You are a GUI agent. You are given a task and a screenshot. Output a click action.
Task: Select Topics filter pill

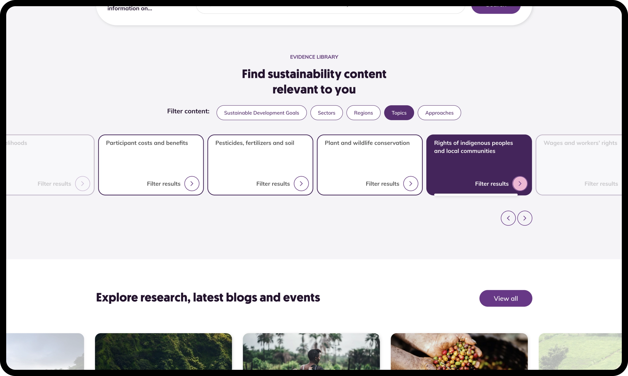(399, 113)
